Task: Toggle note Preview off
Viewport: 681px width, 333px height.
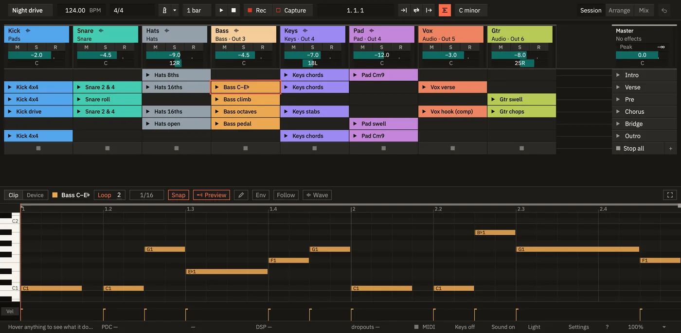Action: (212, 195)
